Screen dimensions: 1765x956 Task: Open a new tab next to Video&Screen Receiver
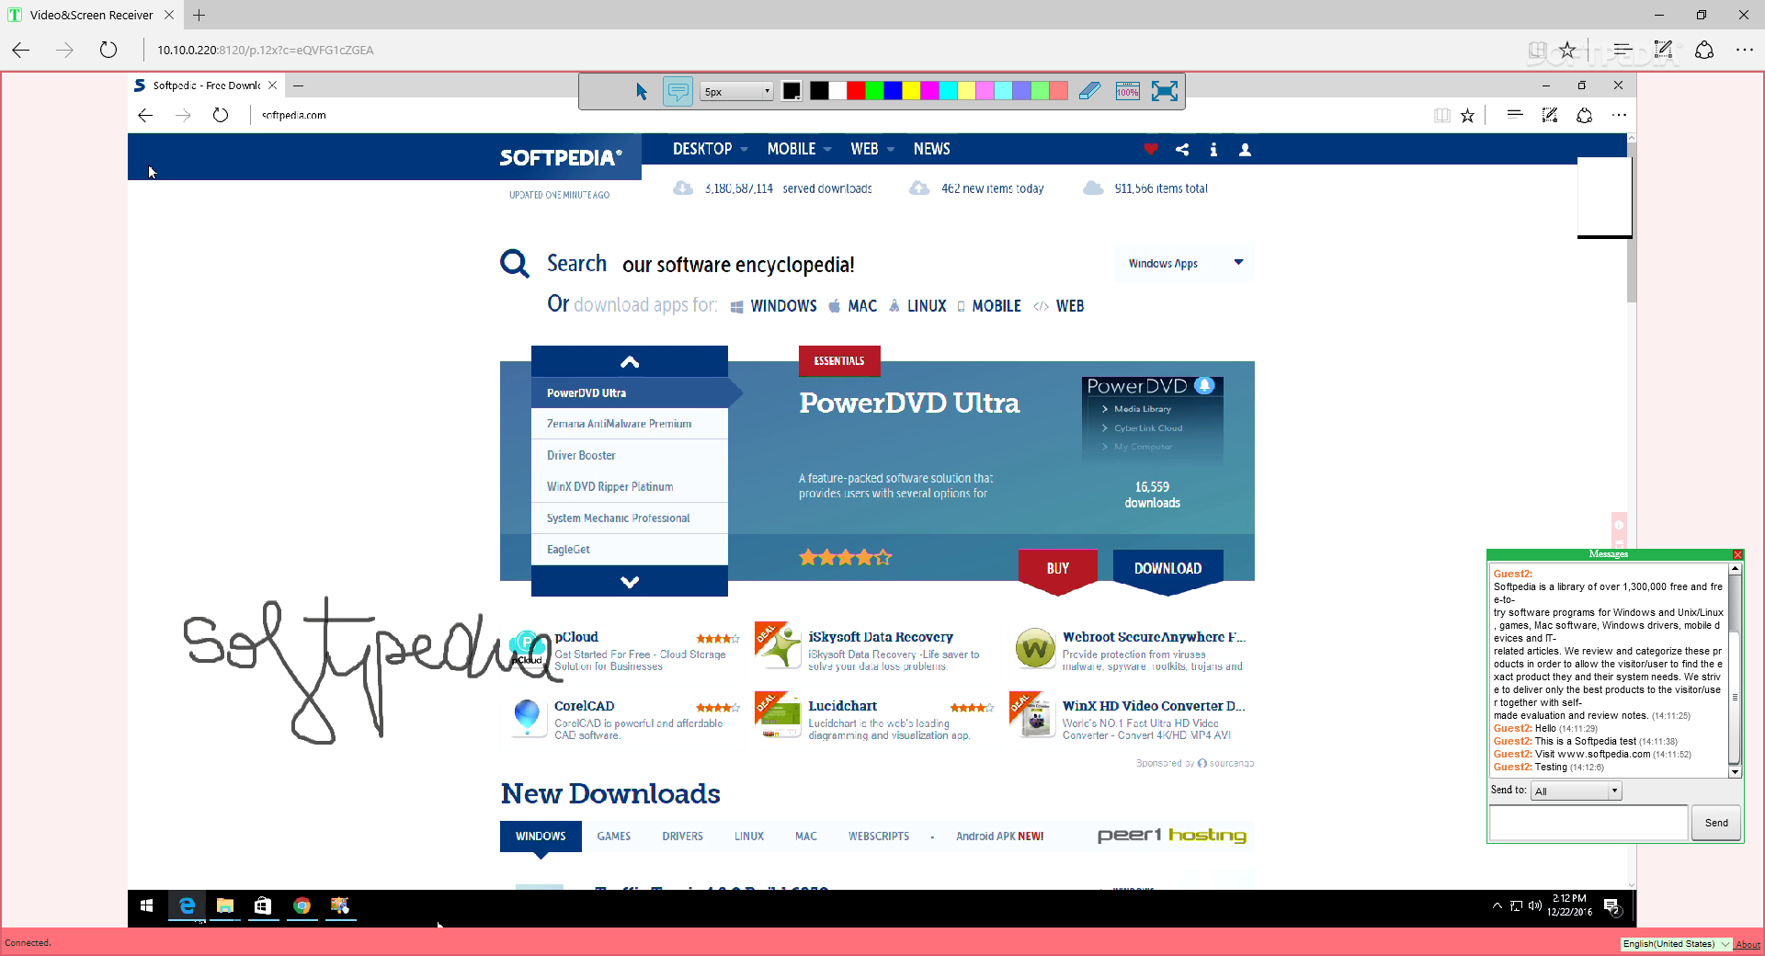pyautogui.click(x=199, y=15)
